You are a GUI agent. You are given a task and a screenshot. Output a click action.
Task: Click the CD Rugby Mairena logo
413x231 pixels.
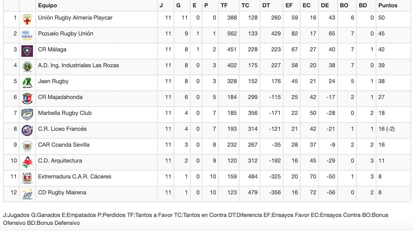(27, 194)
